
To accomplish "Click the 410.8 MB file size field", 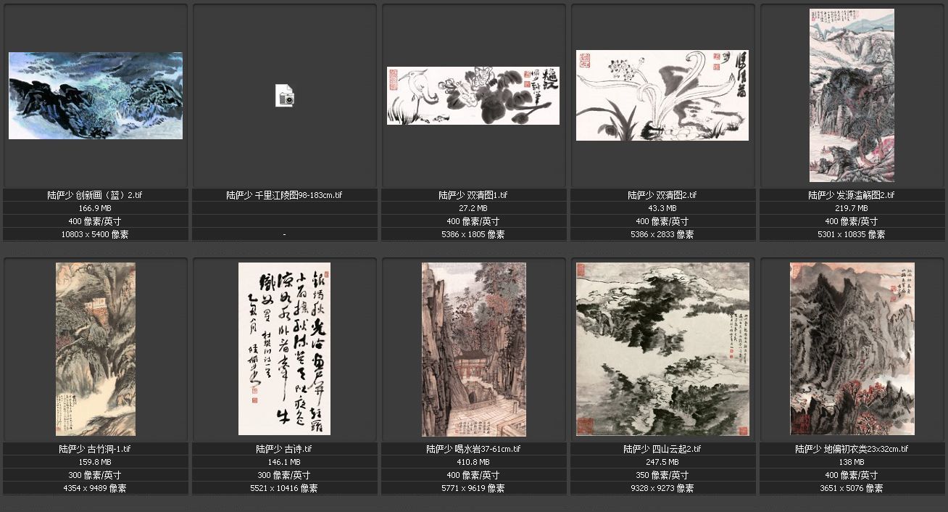I will [x=473, y=462].
